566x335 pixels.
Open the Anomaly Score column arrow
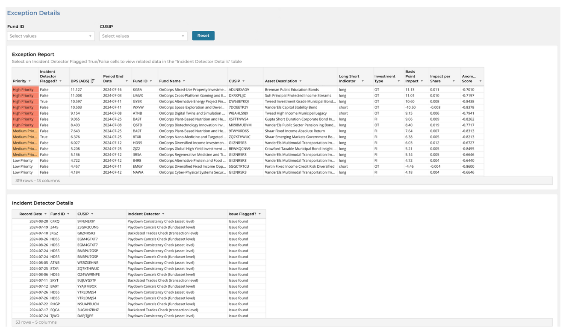point(480,81)
